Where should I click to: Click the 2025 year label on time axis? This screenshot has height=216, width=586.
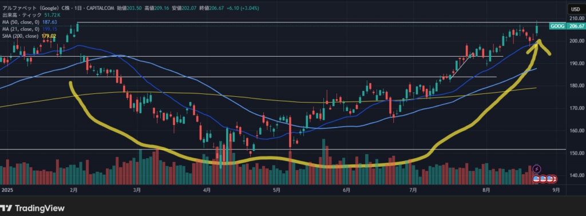(x=7, y=190)
